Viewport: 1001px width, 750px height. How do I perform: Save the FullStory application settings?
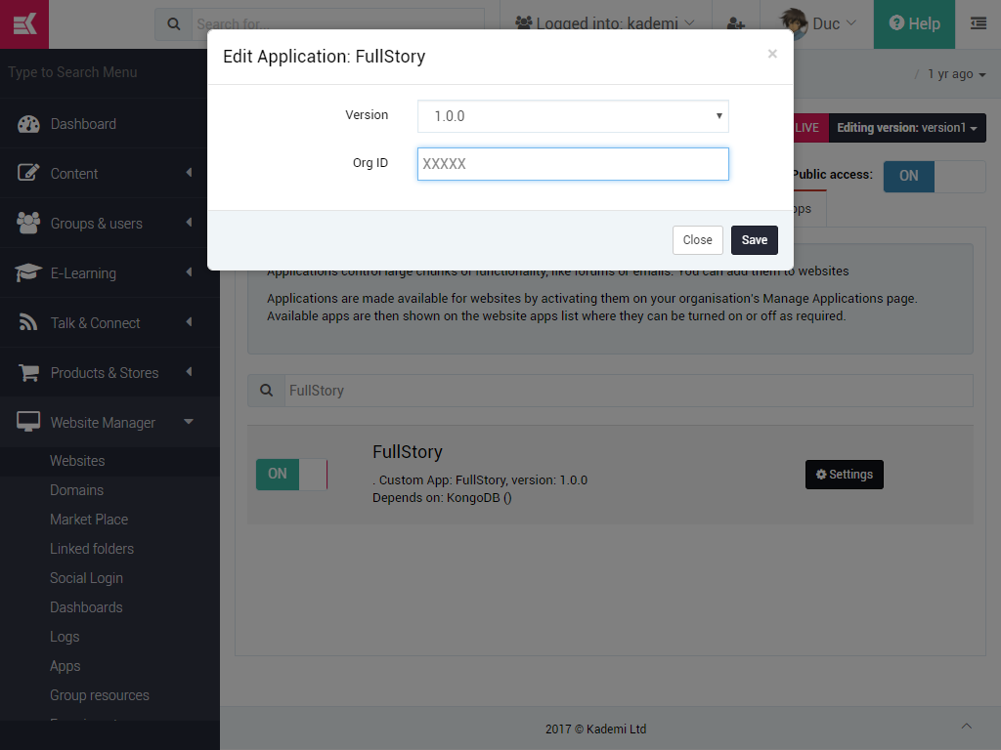pyautogui.click(x=754, y=240)
